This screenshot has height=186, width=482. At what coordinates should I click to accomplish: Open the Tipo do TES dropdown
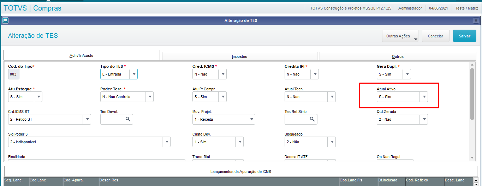click(133, 74)
